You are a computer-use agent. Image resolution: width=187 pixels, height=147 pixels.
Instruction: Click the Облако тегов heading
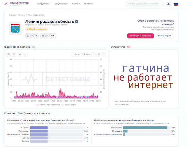click(x=118, y=47)
